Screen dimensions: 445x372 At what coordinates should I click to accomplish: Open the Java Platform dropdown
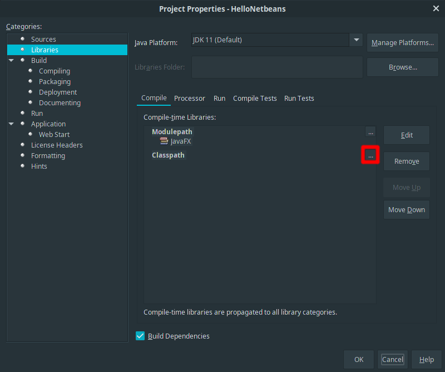point(356,40)
